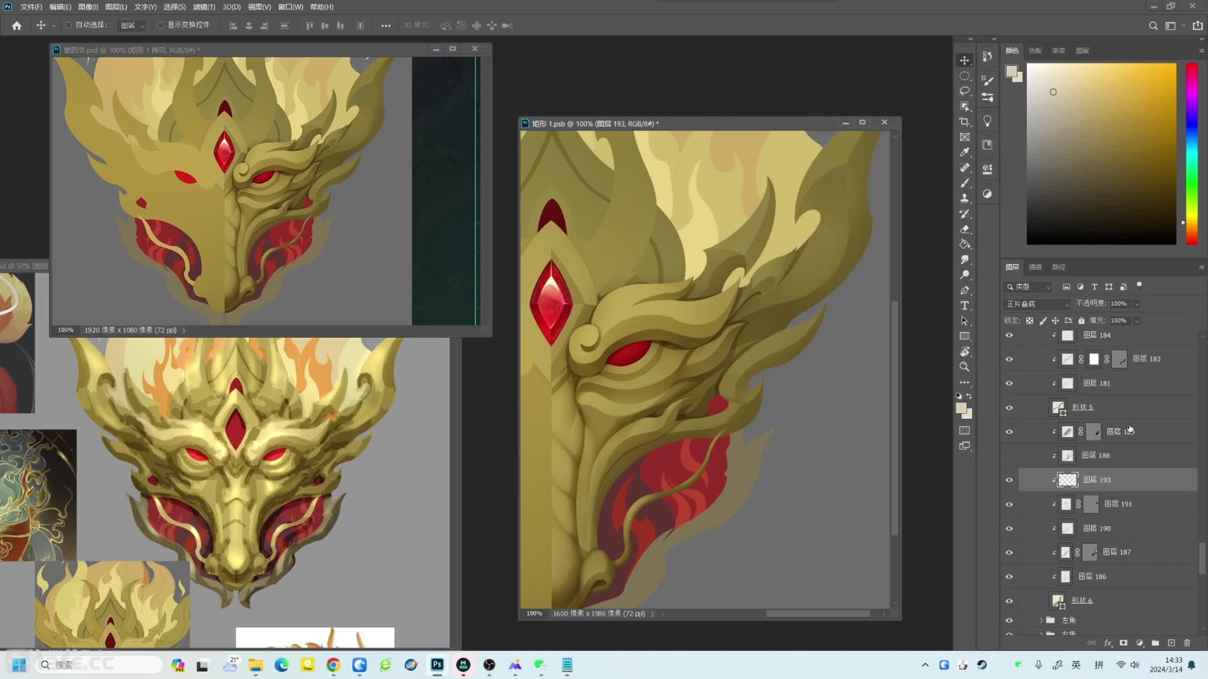Switch to the 通道 channels tab
This screenshot has width=1208, height=679.
[1035, 267]
